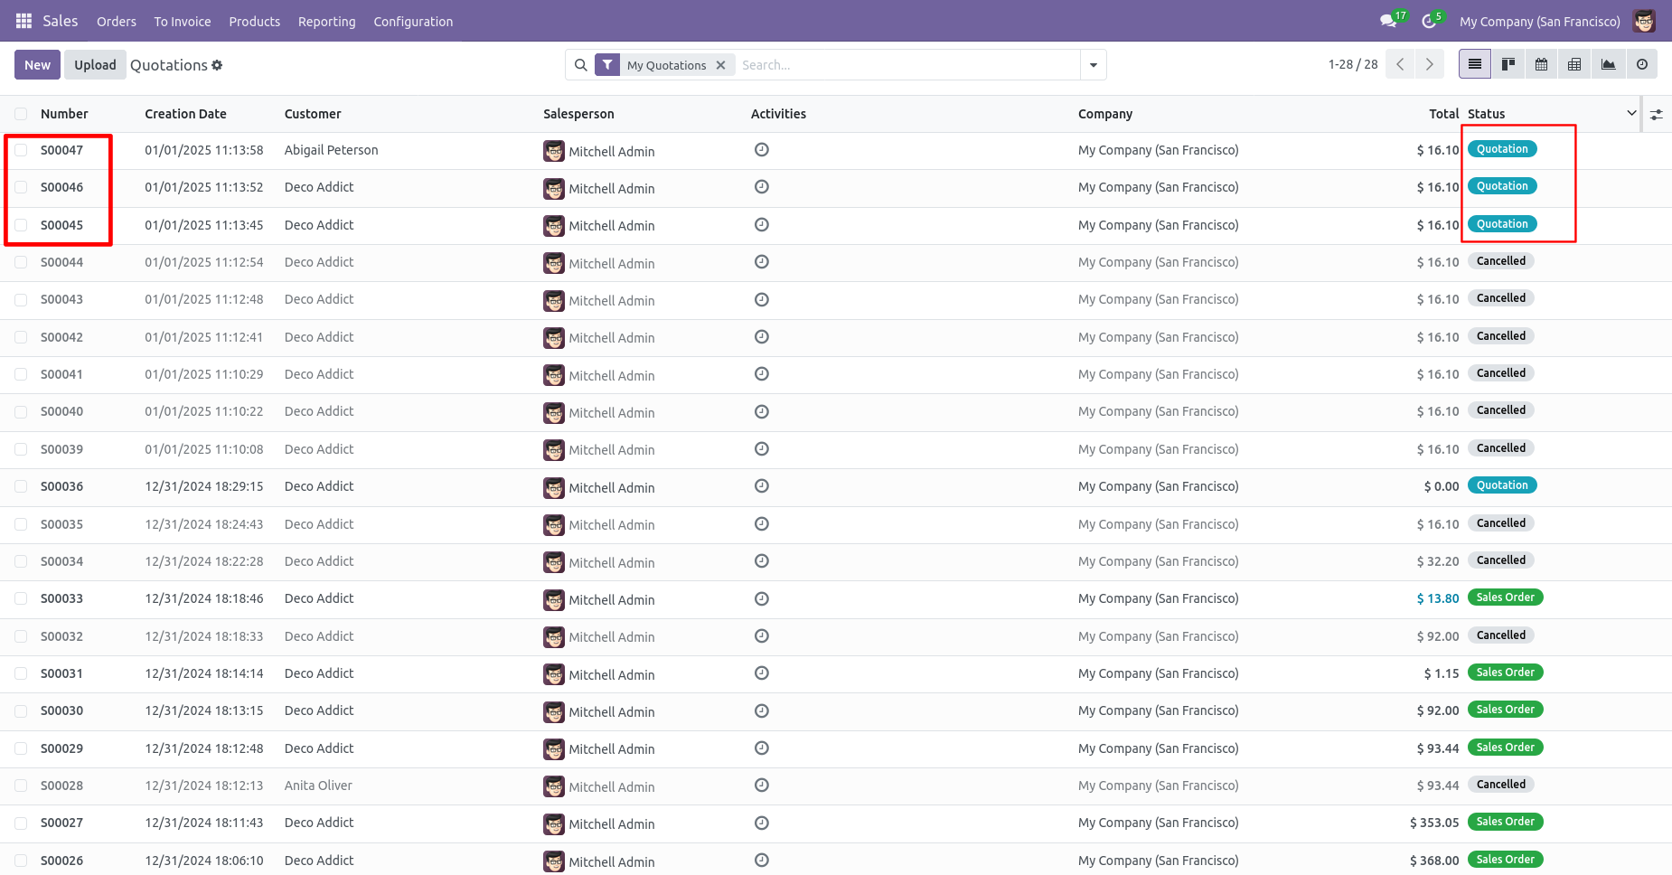Switch to Calendar view

[x=1542, y=64]
